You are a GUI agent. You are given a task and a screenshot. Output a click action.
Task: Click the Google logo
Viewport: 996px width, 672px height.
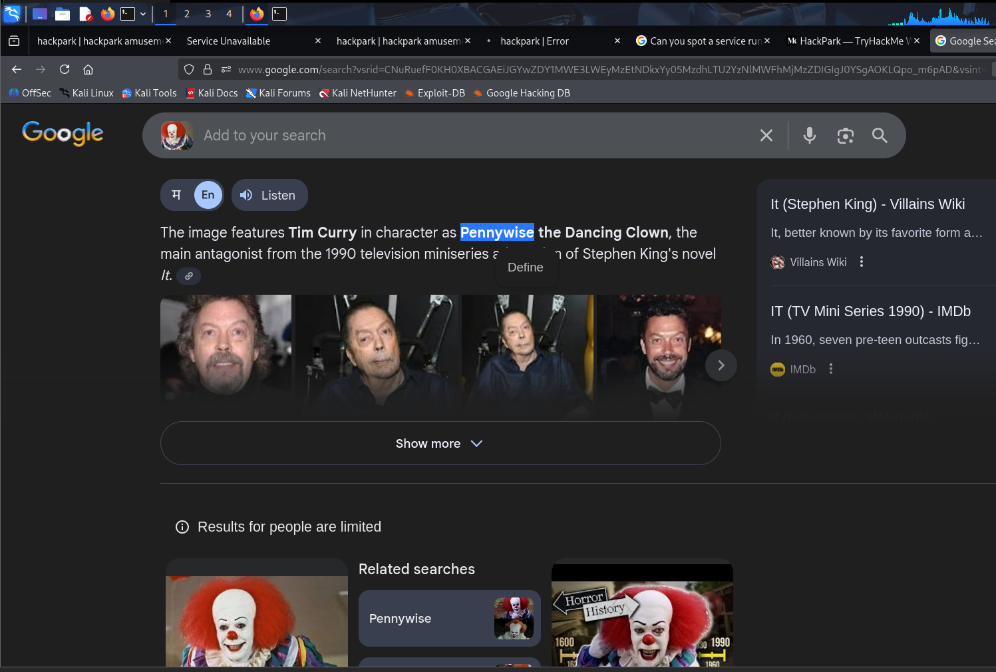tap(63, 133)
